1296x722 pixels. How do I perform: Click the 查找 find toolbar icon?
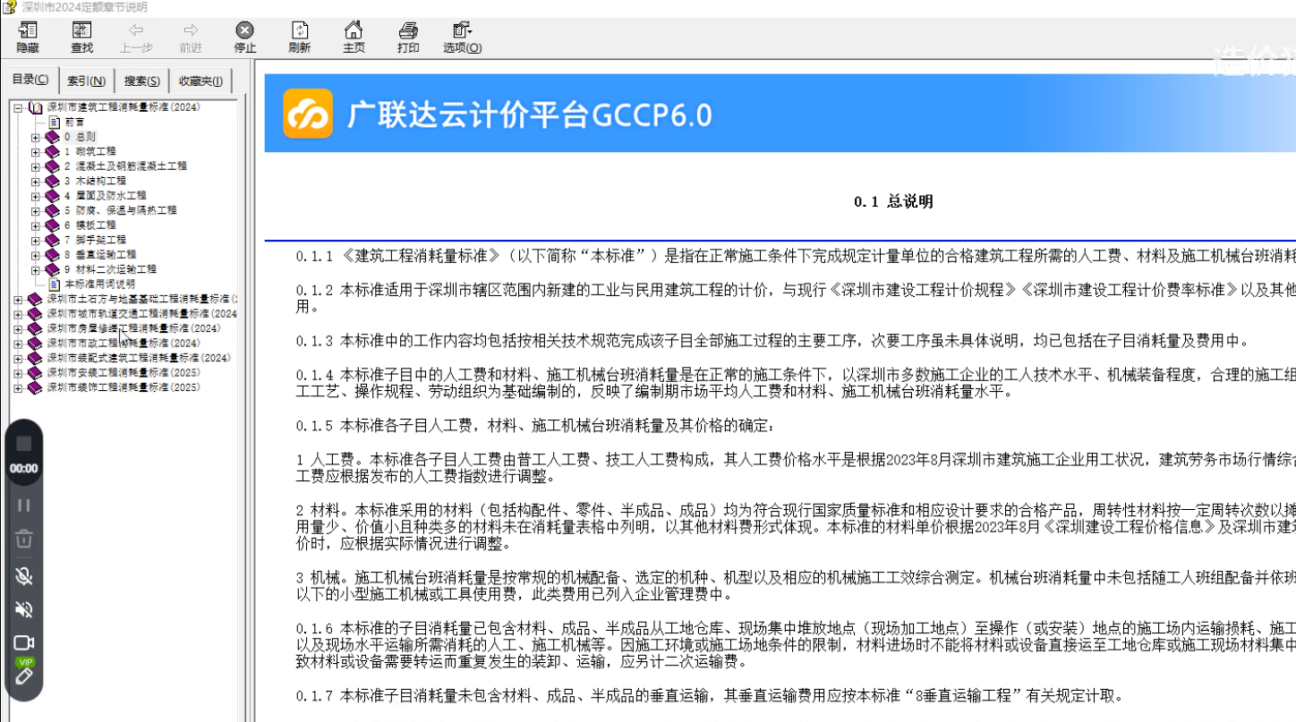tap(81, 36)
